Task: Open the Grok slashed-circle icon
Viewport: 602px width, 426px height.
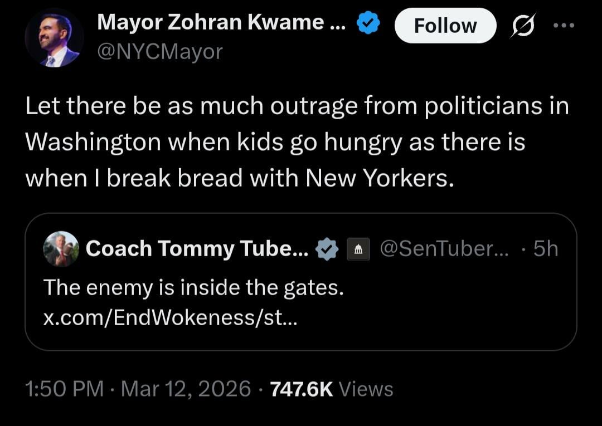Action: coord(522,26)
